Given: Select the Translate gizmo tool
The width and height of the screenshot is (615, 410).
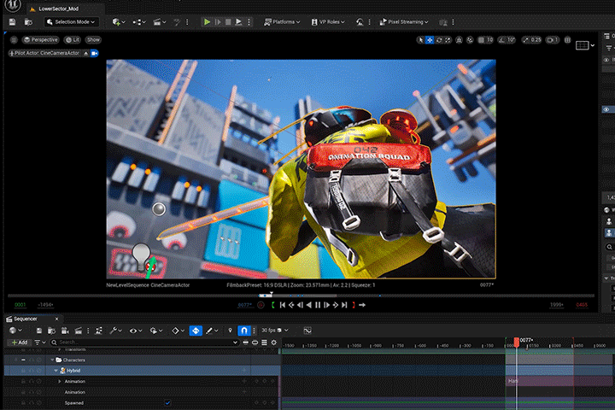Looking at the screenshot, I should point(430,40).
